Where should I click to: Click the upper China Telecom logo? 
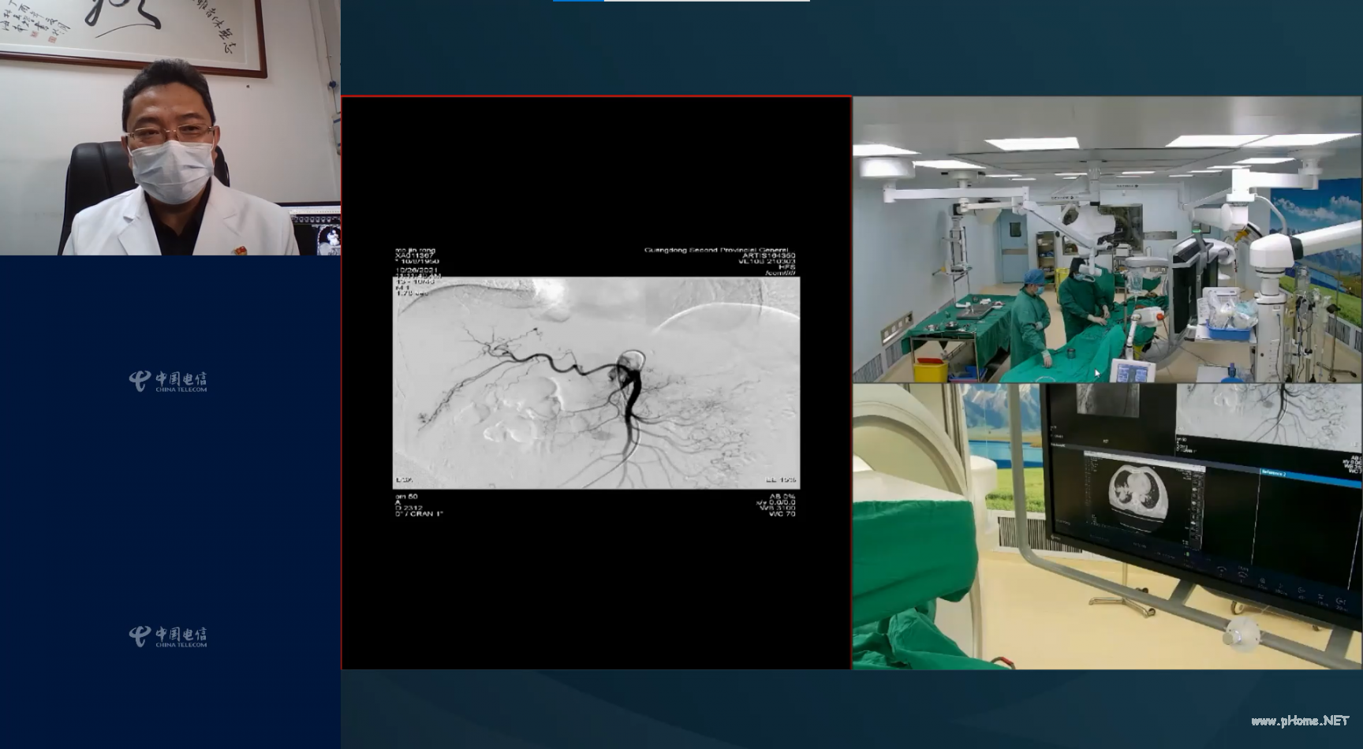click(x=168, y=381)
